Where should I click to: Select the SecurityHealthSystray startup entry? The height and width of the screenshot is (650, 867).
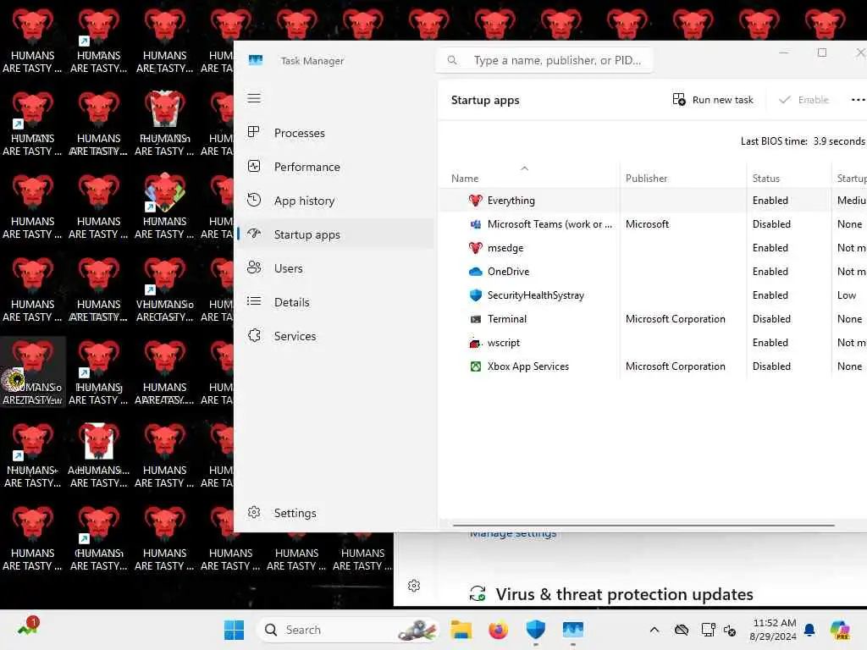point(653,295)
